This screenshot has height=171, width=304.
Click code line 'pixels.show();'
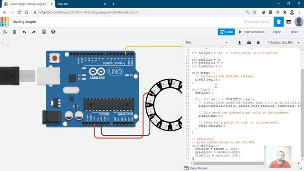click(210, 116)
